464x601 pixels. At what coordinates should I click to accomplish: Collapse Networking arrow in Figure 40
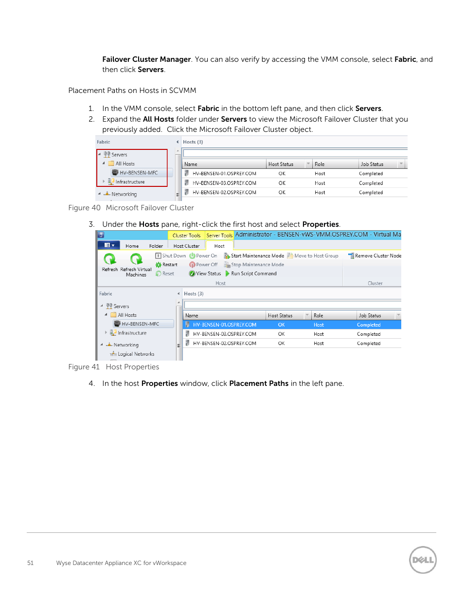tap(100, 194)
